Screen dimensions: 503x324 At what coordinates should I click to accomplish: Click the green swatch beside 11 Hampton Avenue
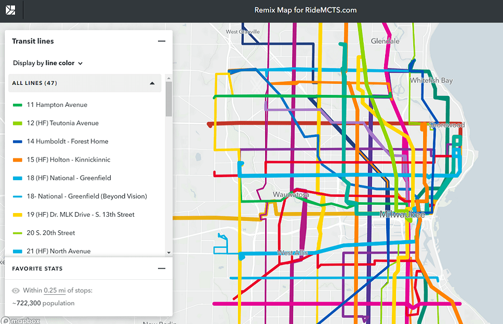[x=17, y=105]
